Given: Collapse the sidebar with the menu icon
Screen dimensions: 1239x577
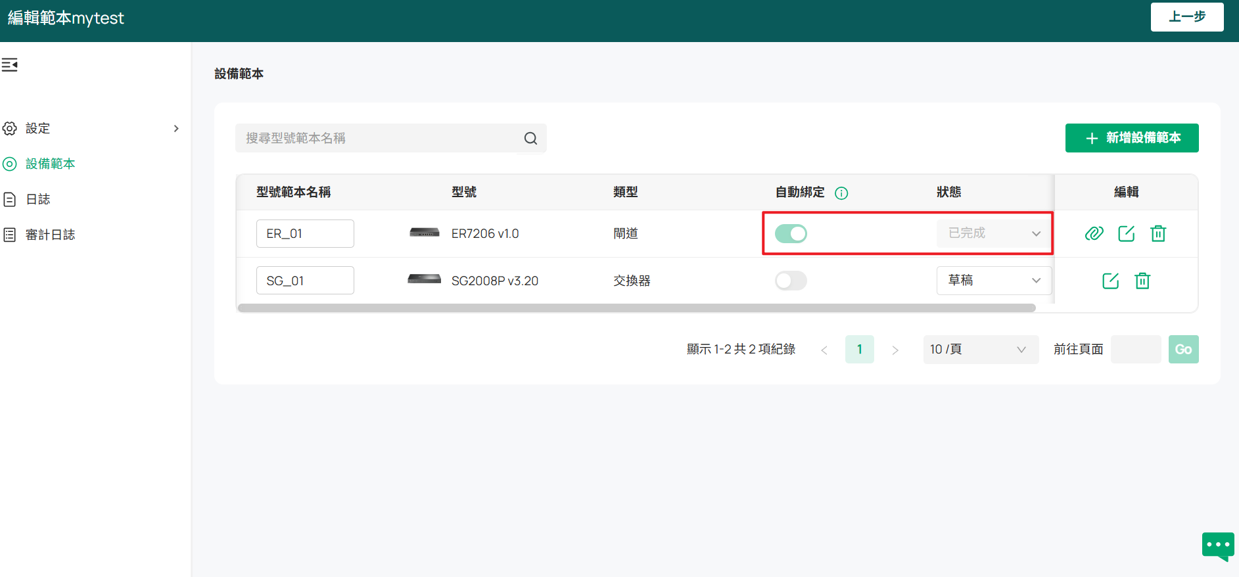Looking at the screenshot, I should 9,64.
